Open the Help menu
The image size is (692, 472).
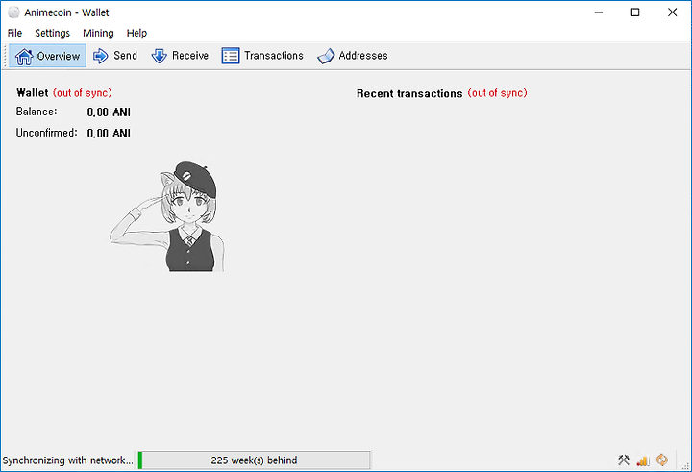(136, 33)
